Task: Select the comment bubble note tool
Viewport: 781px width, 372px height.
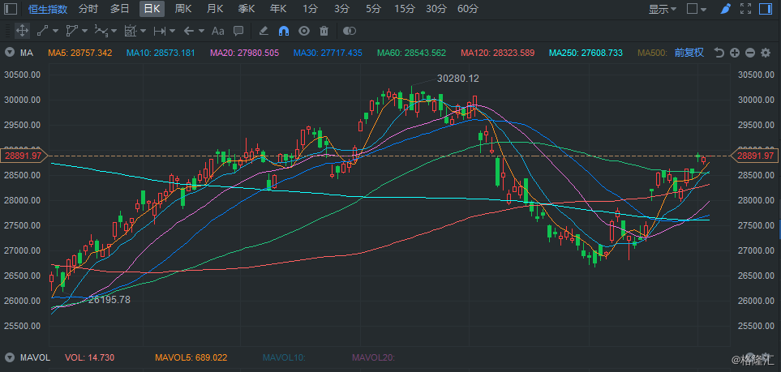Action: pyautogui.click(x=238, y=31)
